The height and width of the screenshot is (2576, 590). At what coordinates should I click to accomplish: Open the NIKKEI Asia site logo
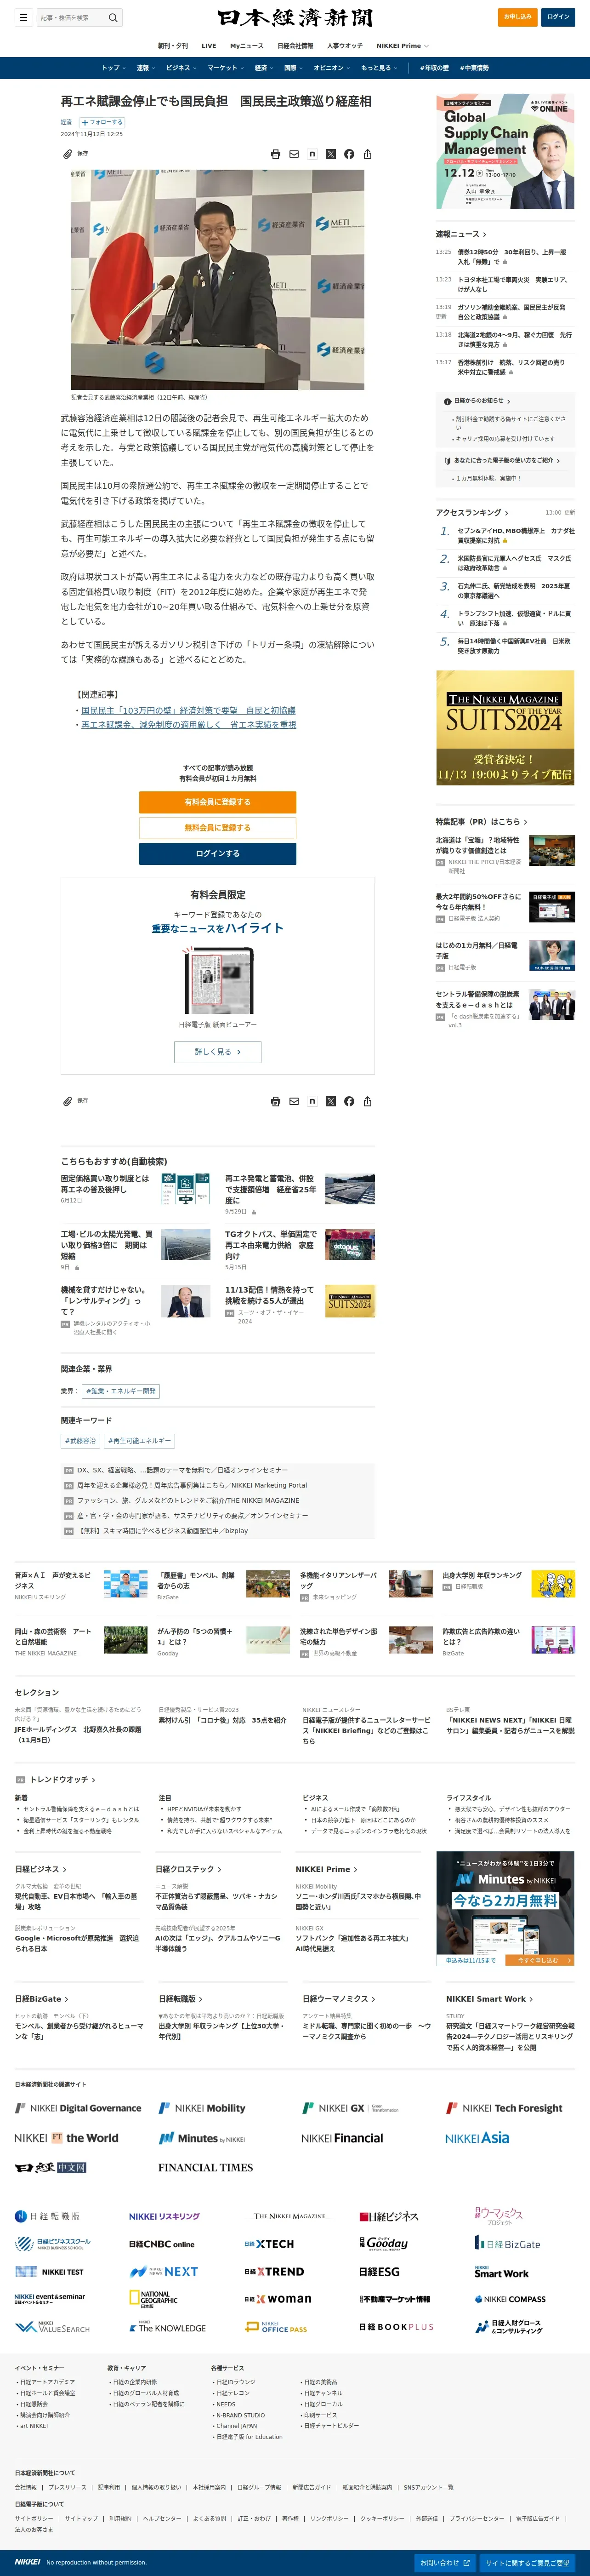coord(477,2138)
